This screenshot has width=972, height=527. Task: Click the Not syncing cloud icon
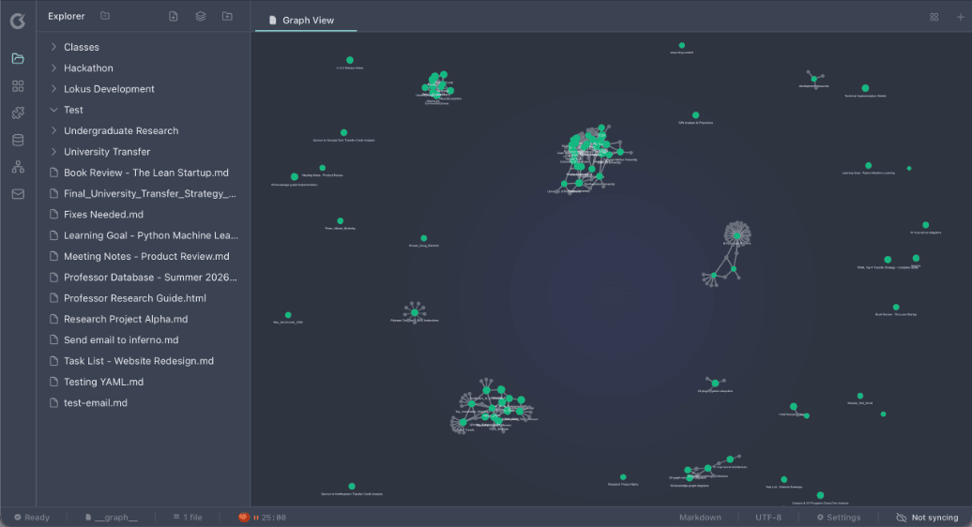(902, 517)
